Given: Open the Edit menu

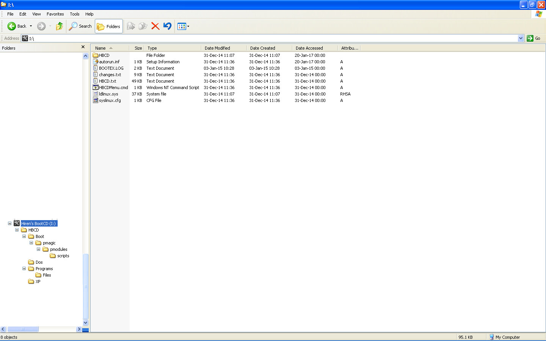Looking at the screenshot, I should click(x=23, y=14).
